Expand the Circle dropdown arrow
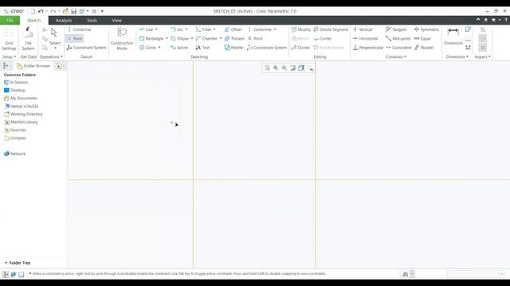Image resolution: width=510 pixels, height=286 pixels. click(159, 48)
